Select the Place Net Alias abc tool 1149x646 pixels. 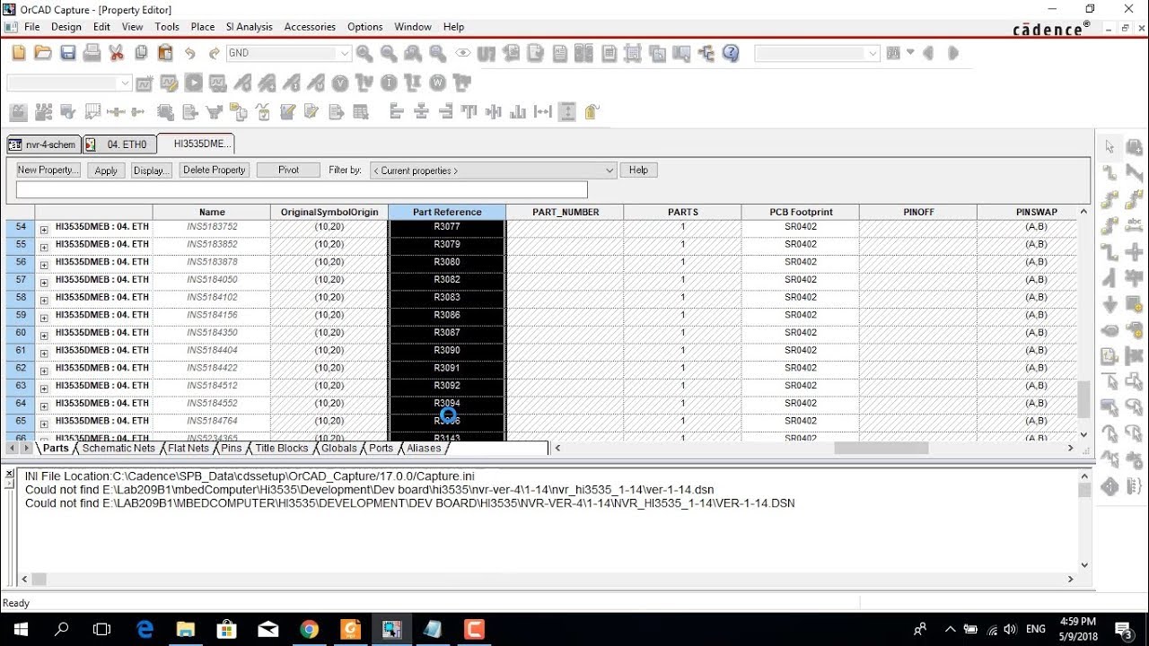[x=1134, y=225]
